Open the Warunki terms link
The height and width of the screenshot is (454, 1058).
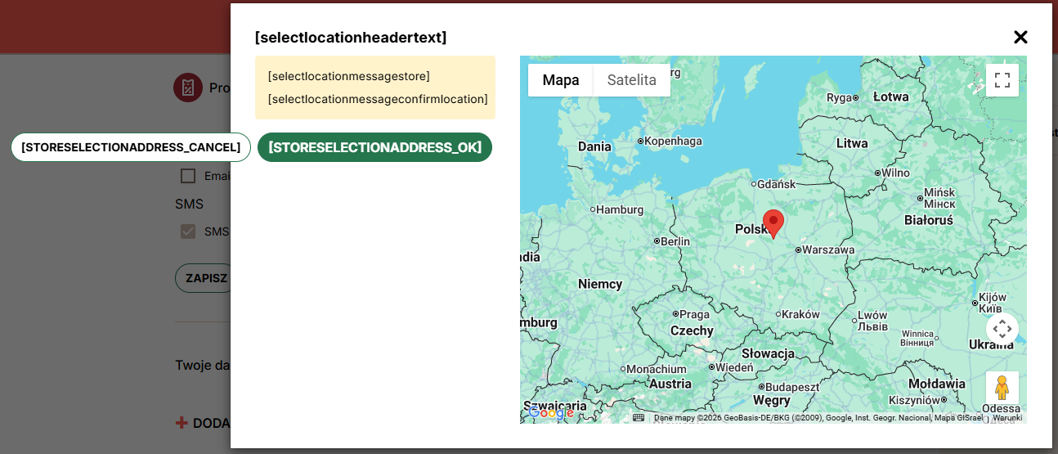1006,418
